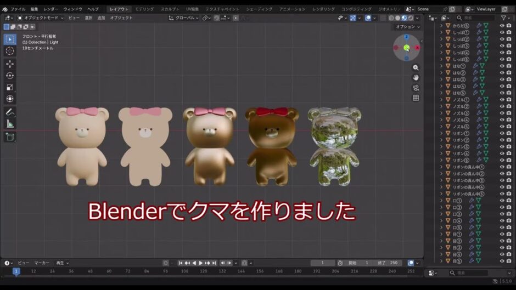Open the オブジェクトモード mode dropdown
The height and width of the screenshot is (290, 516).
pyautogui.click(x=36, y=18)
